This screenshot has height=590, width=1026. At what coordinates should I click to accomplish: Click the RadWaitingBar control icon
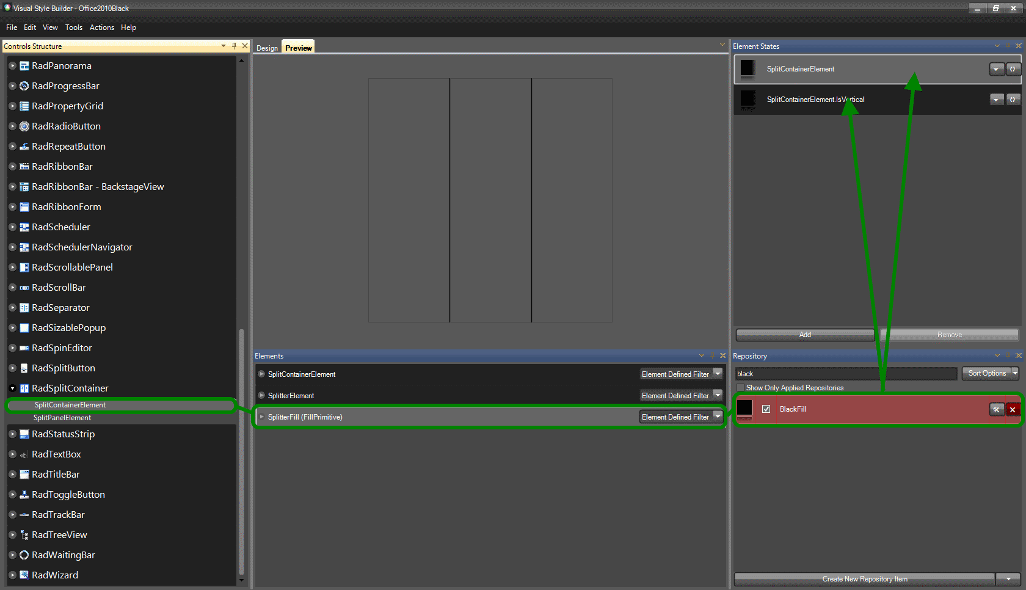coord(24,555)
